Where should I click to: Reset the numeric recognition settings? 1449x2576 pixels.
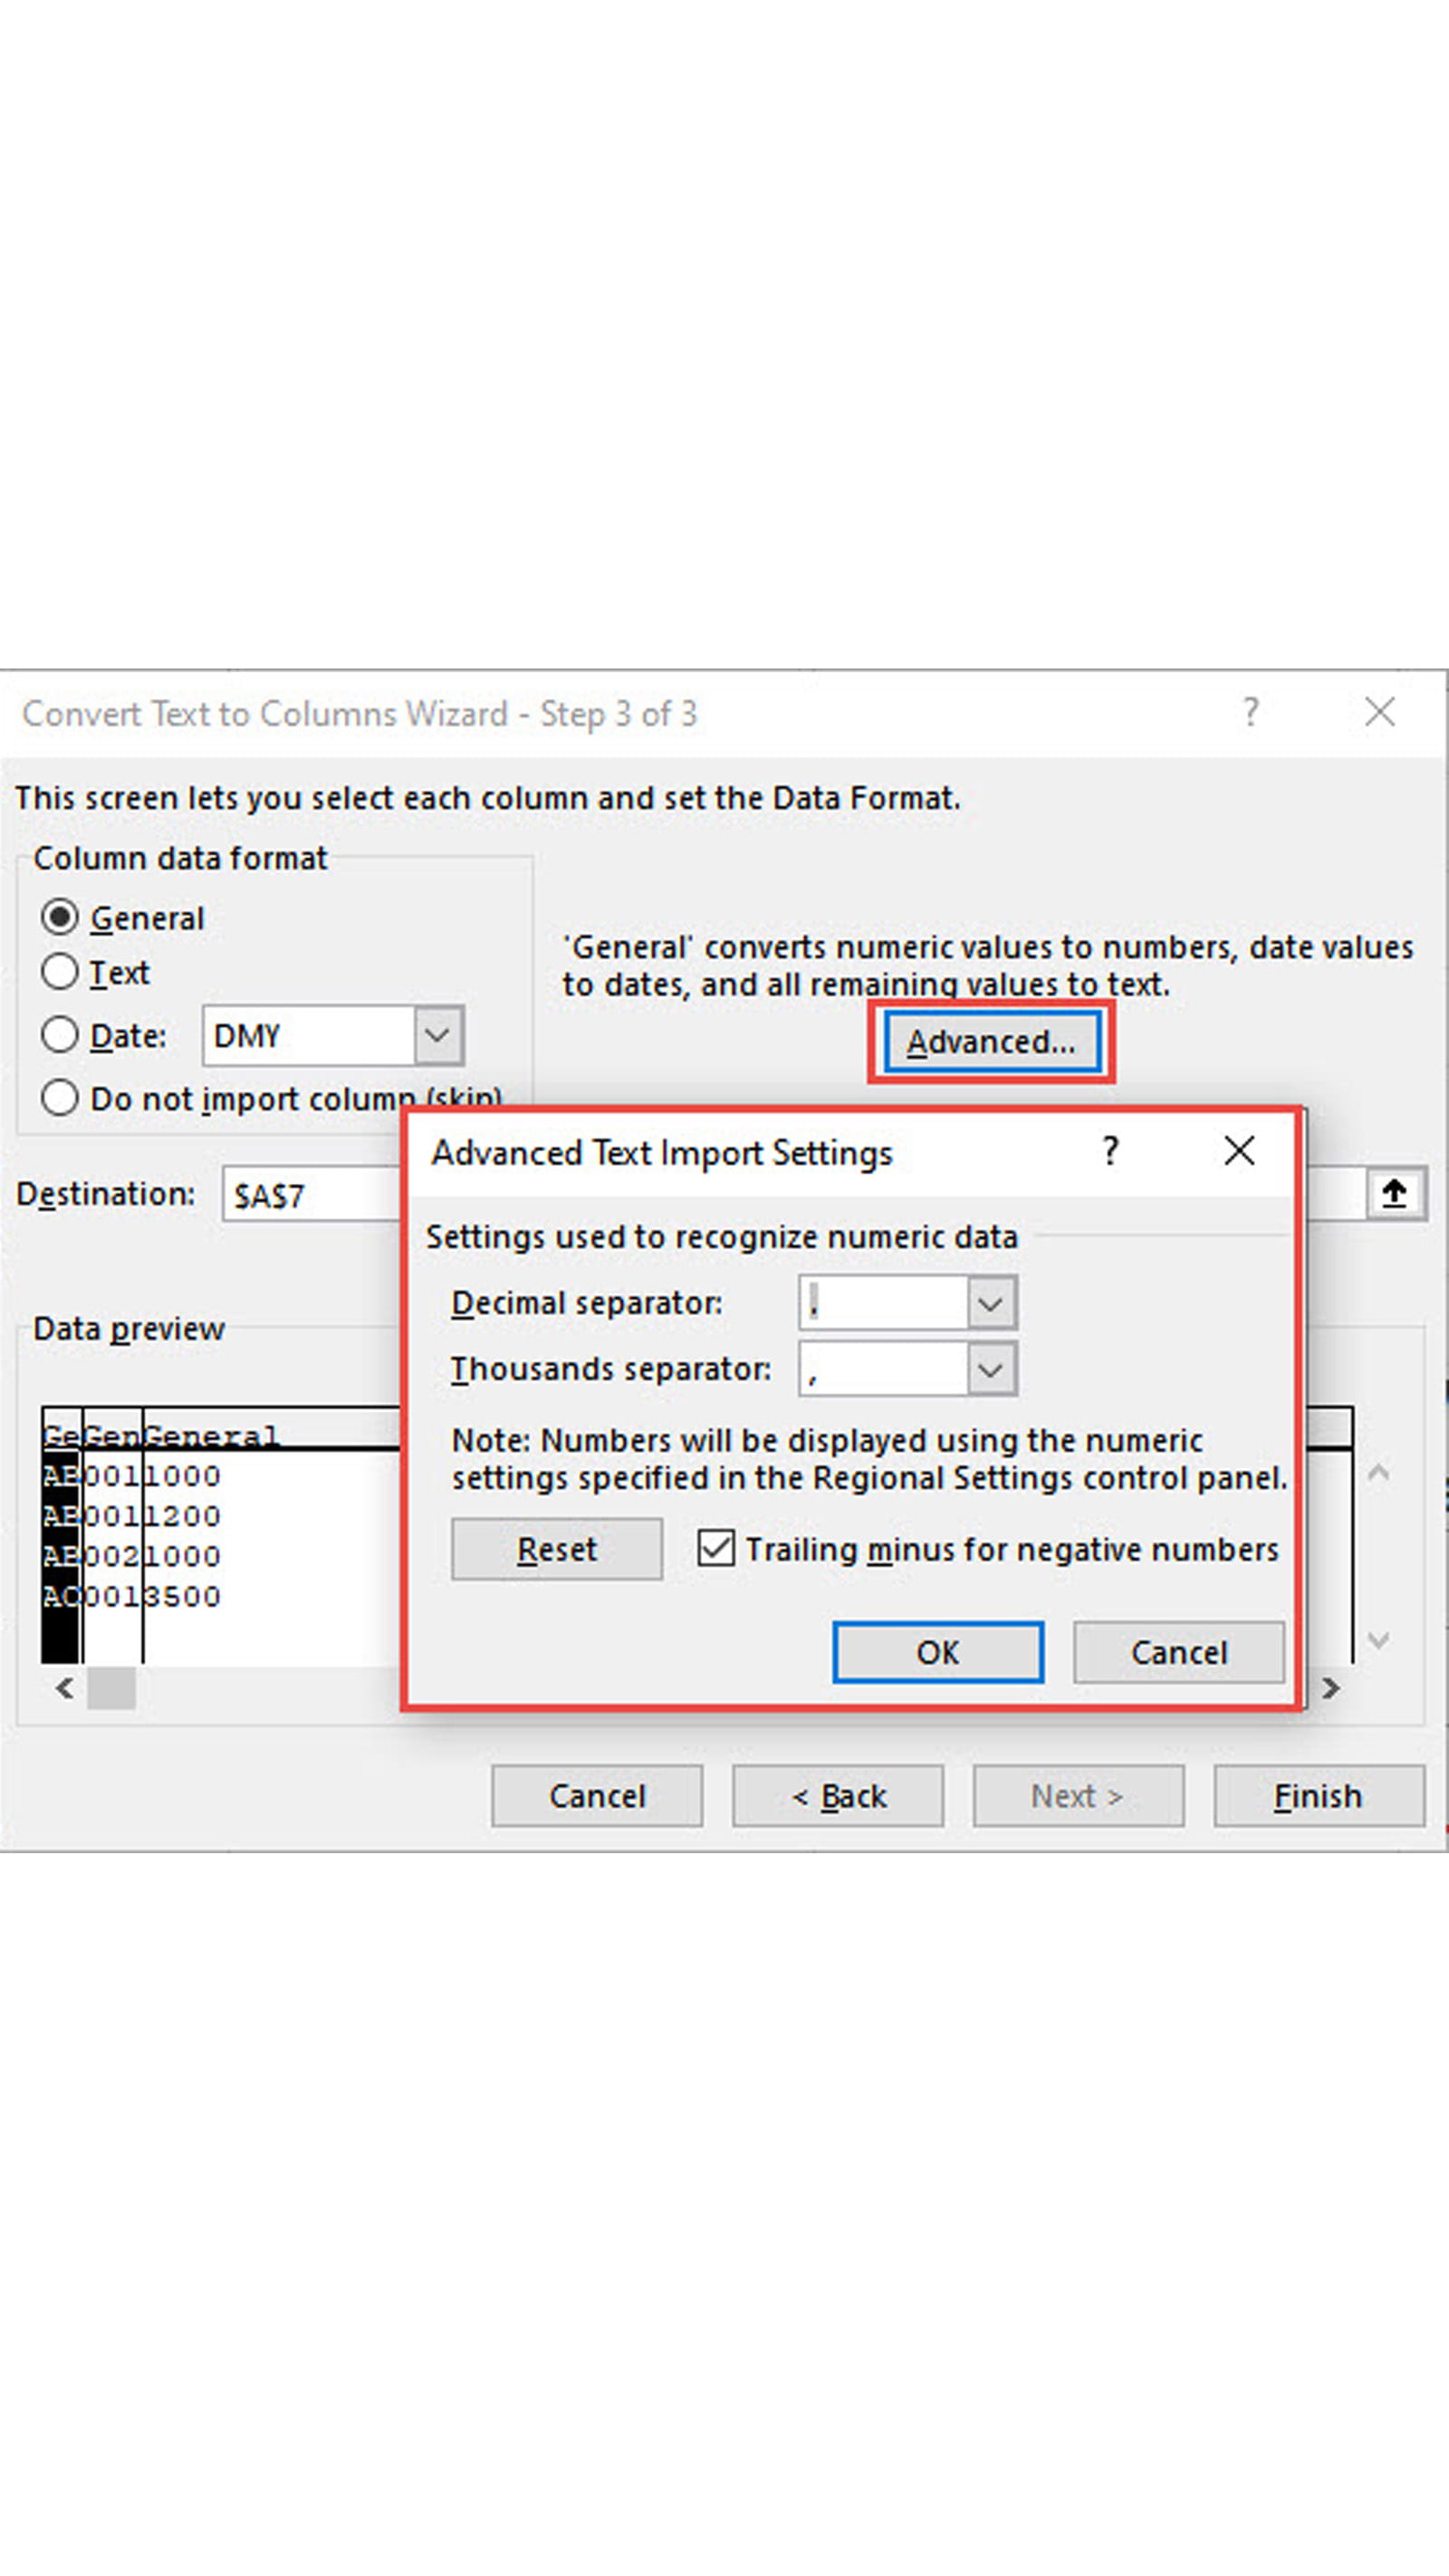[556, 1548]
